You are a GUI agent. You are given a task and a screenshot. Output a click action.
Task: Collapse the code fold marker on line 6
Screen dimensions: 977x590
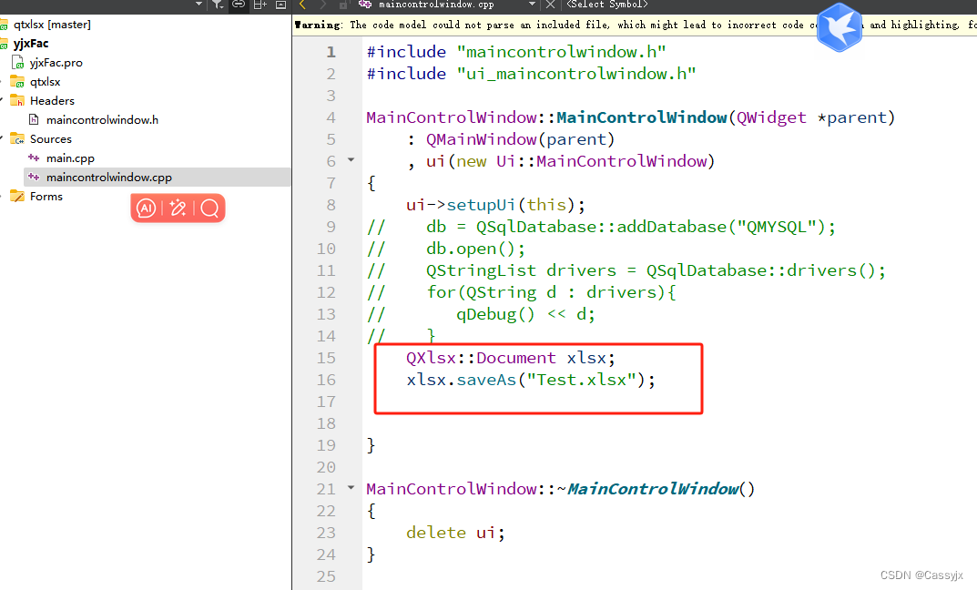click(x=350, y=160)
